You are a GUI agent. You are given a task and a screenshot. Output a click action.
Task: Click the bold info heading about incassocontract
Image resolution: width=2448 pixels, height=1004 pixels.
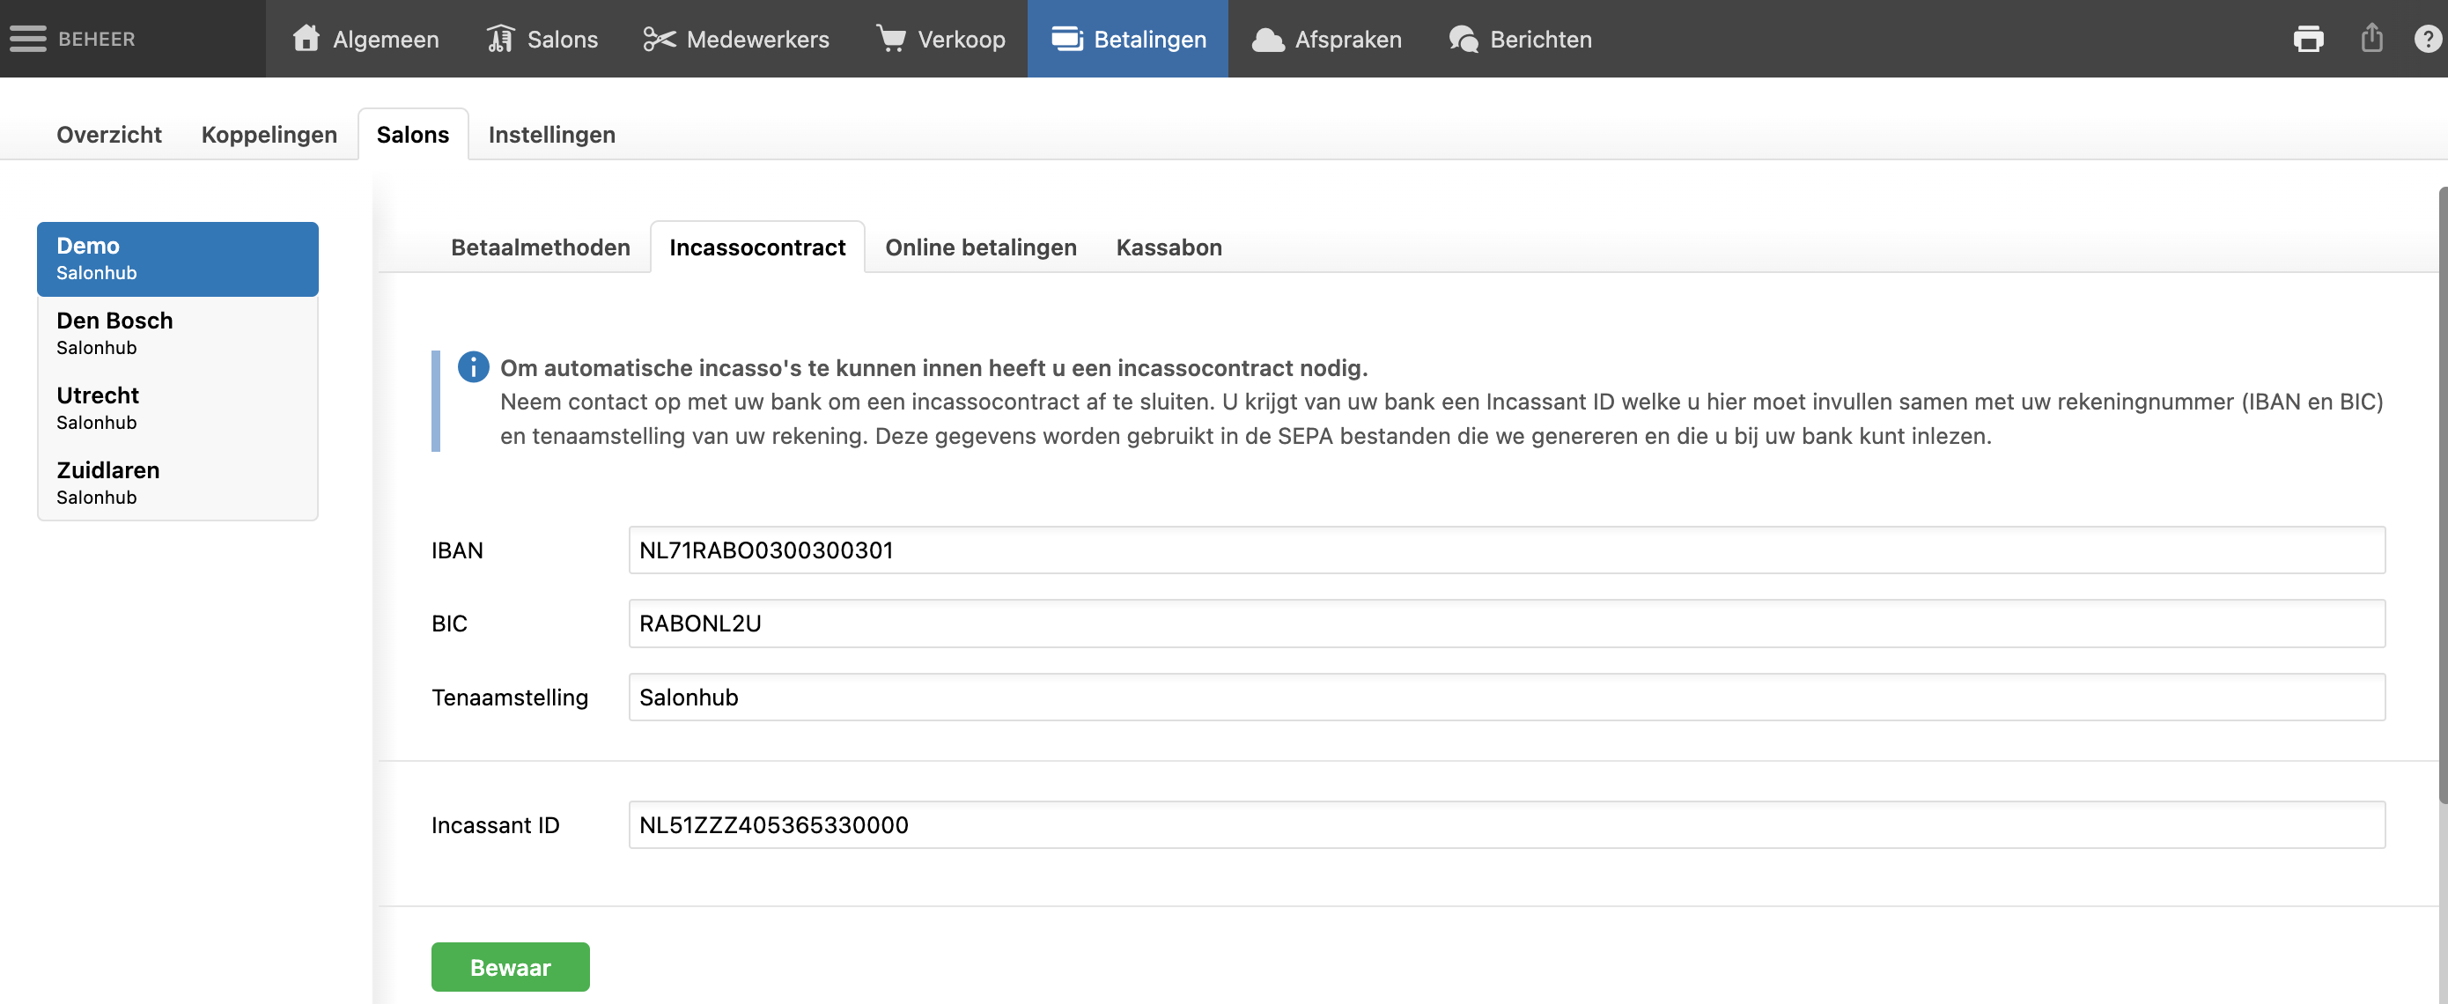pos(933,367)
